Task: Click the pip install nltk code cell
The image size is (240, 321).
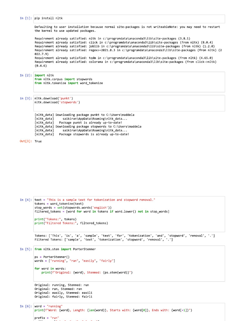Action: [x=129, y=19]
